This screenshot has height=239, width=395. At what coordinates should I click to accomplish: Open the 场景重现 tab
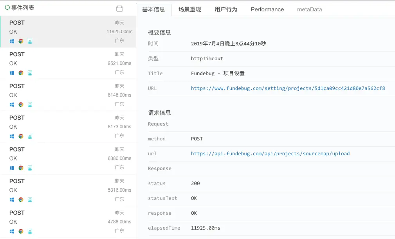pos(190,9)
